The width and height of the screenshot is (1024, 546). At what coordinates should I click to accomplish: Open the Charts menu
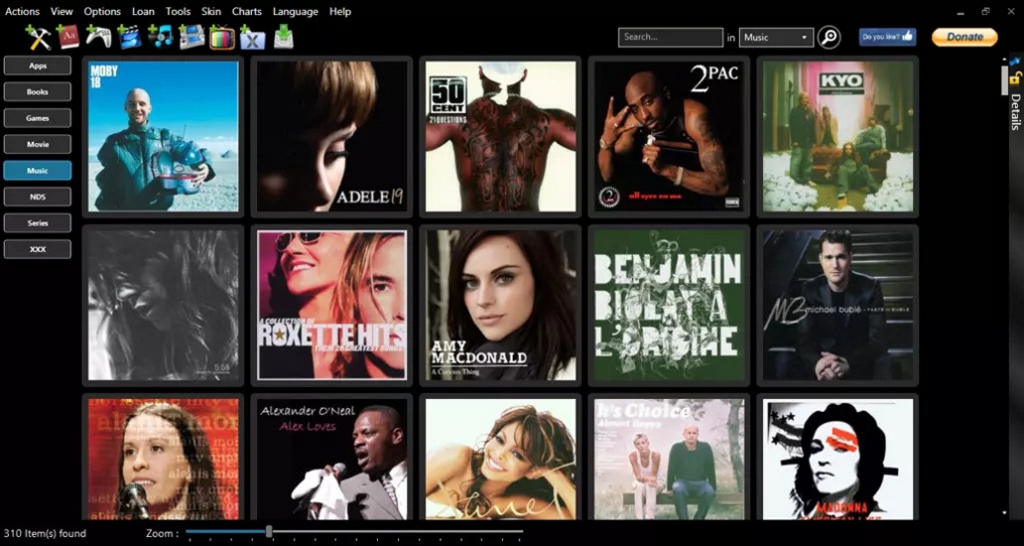click(x=247, y=11)
